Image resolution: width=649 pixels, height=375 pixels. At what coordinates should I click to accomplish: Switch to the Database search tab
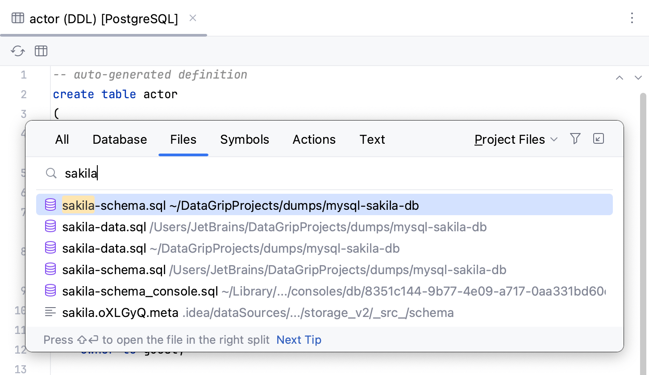coord(120,139)
